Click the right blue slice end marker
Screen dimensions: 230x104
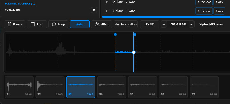point(135,35)
